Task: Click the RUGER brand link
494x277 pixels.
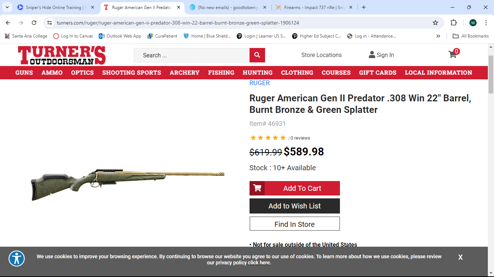Action: click(x=260, y=83)
